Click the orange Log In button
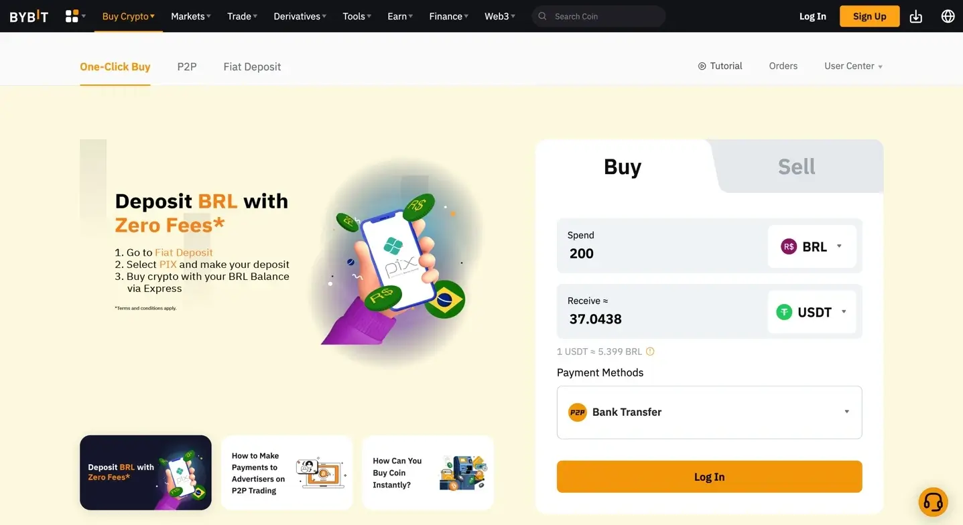This screenshot has height=525, width=963. click(x=709, y=477)
